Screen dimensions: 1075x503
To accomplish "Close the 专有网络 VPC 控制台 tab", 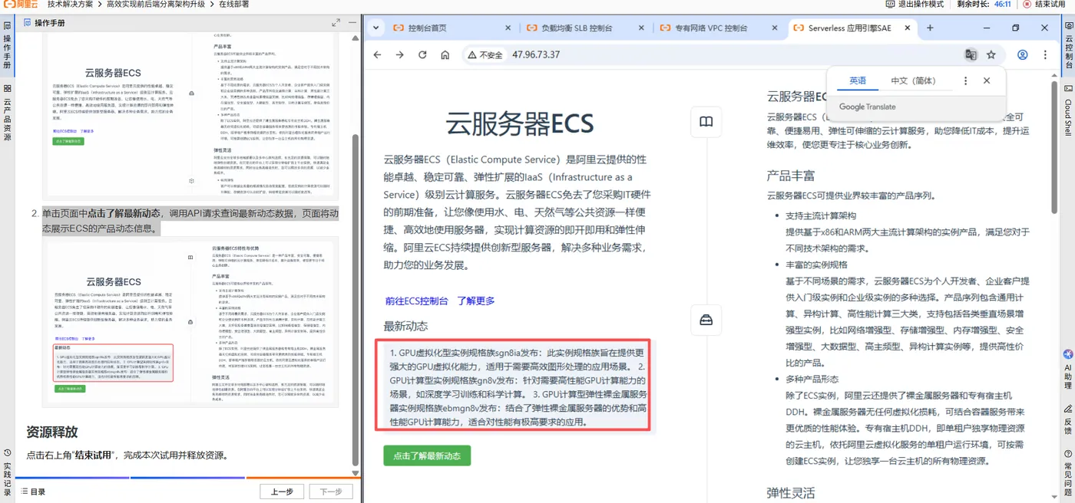I will 773,28.
